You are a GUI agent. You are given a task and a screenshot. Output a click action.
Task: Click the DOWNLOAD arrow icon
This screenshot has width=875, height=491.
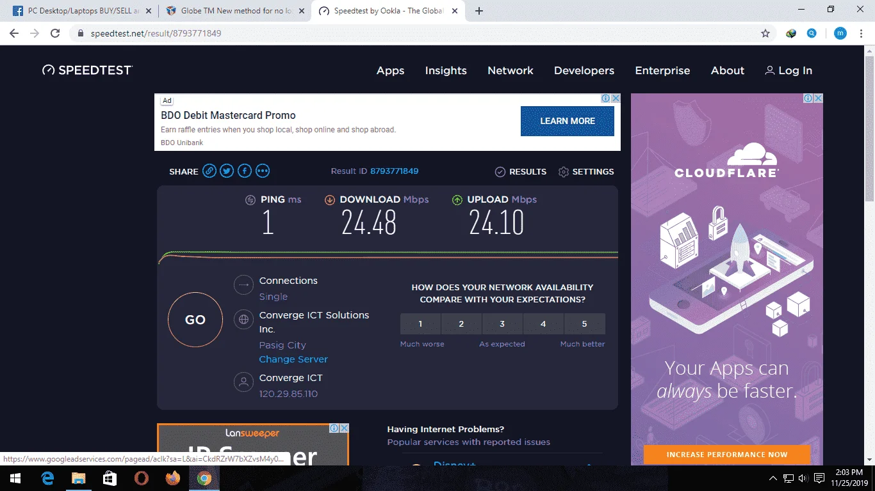coord(330,199)
